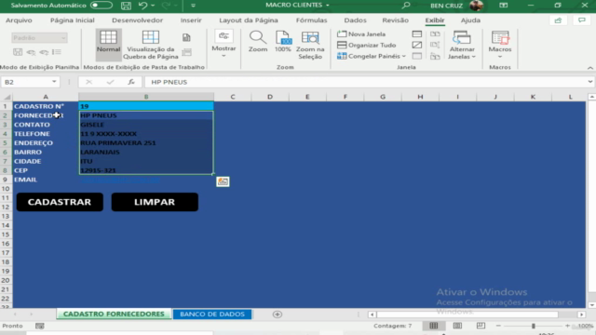Image resolution: width=596 pixels, height=335 pixels.
Task: Open the Arquivo menu
Action: [x=19, y=20]
